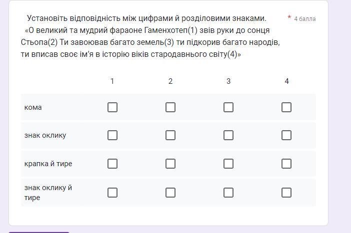Screen dimensions: 351x233
Task: Check the 'кома' box in column 4
Action: pyautogui.click(x=286, y=107)
